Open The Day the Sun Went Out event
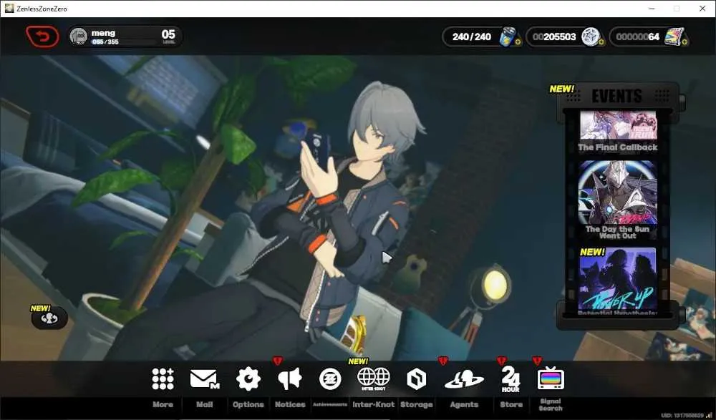 (x=617, y=192)
